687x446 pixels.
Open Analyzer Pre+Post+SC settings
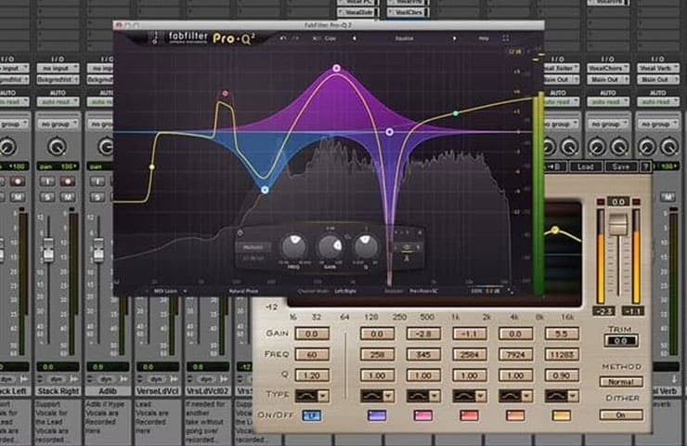coord(423,291)
